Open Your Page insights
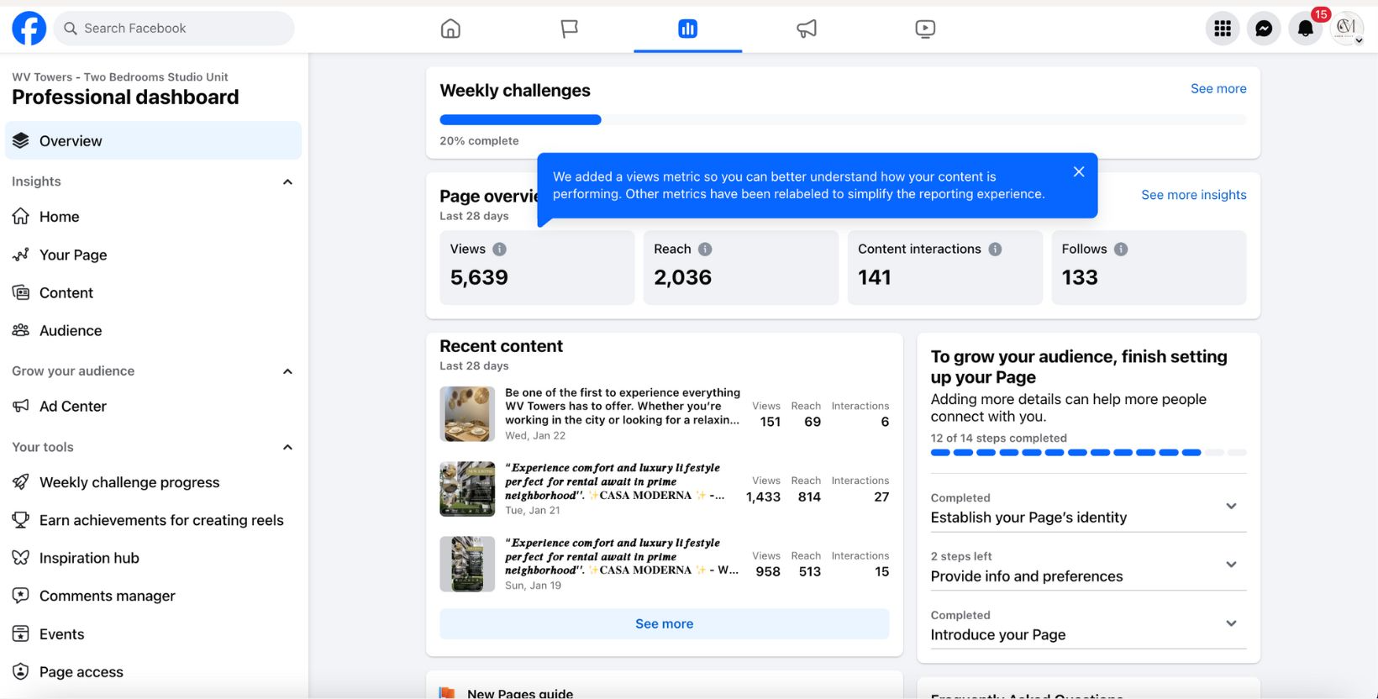Screen dimensions: 1378x699 [x=153, y=255]
